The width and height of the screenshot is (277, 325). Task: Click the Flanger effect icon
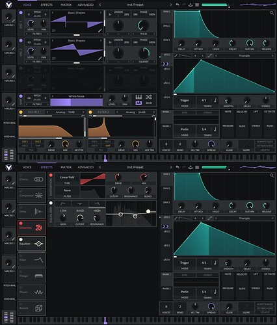click(x=39, y=276)
